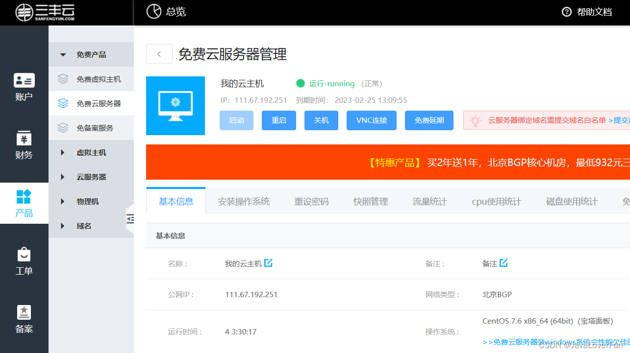Open the 免费云服务器 menu item
The image size is (630, 353).
click(x=91, y=103)
